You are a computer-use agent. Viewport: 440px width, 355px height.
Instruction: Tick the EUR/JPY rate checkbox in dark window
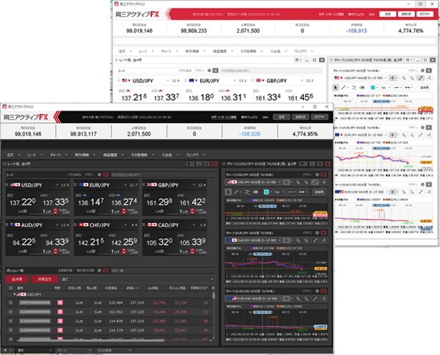click(x=76, y=185)
